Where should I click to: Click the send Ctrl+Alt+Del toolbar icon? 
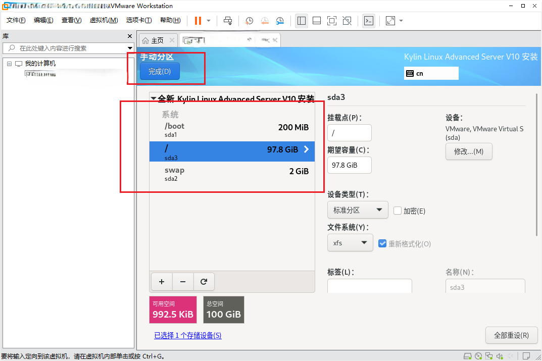[228, 21]
